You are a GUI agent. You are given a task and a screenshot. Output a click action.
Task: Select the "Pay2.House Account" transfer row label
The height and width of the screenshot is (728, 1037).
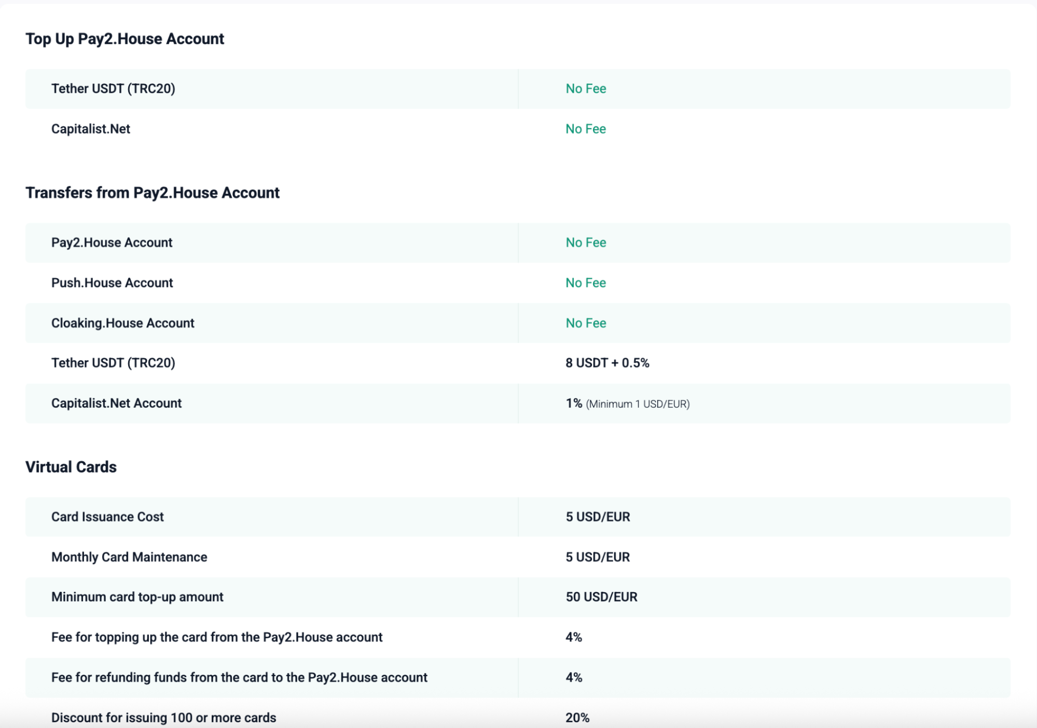112,242
